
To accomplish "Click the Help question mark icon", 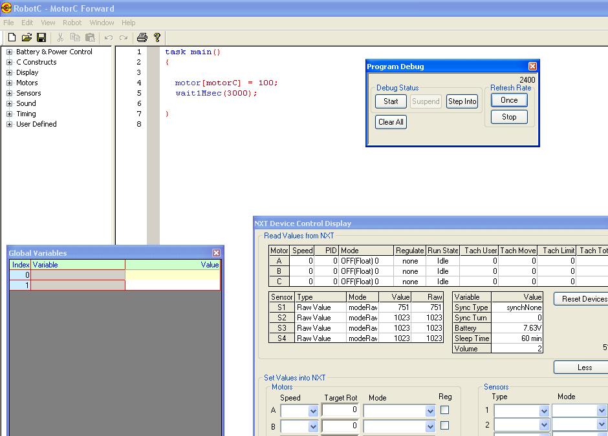I will click(x=157, y=37).
